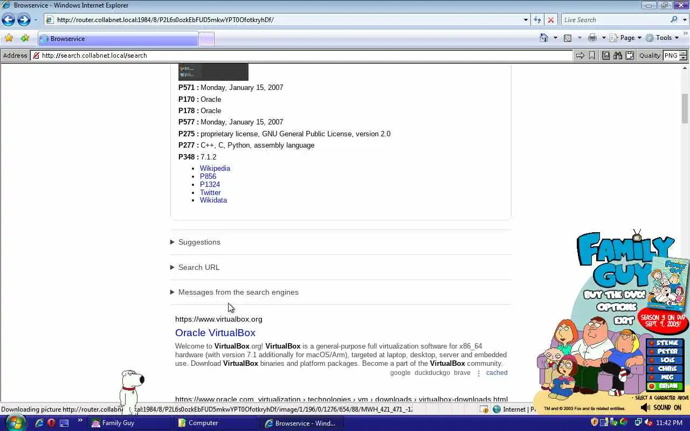Click the Windows Start orb
Image resolution: width=690 pixels, height=431 pixels.
pyautogui.click(x=15, y=422)
